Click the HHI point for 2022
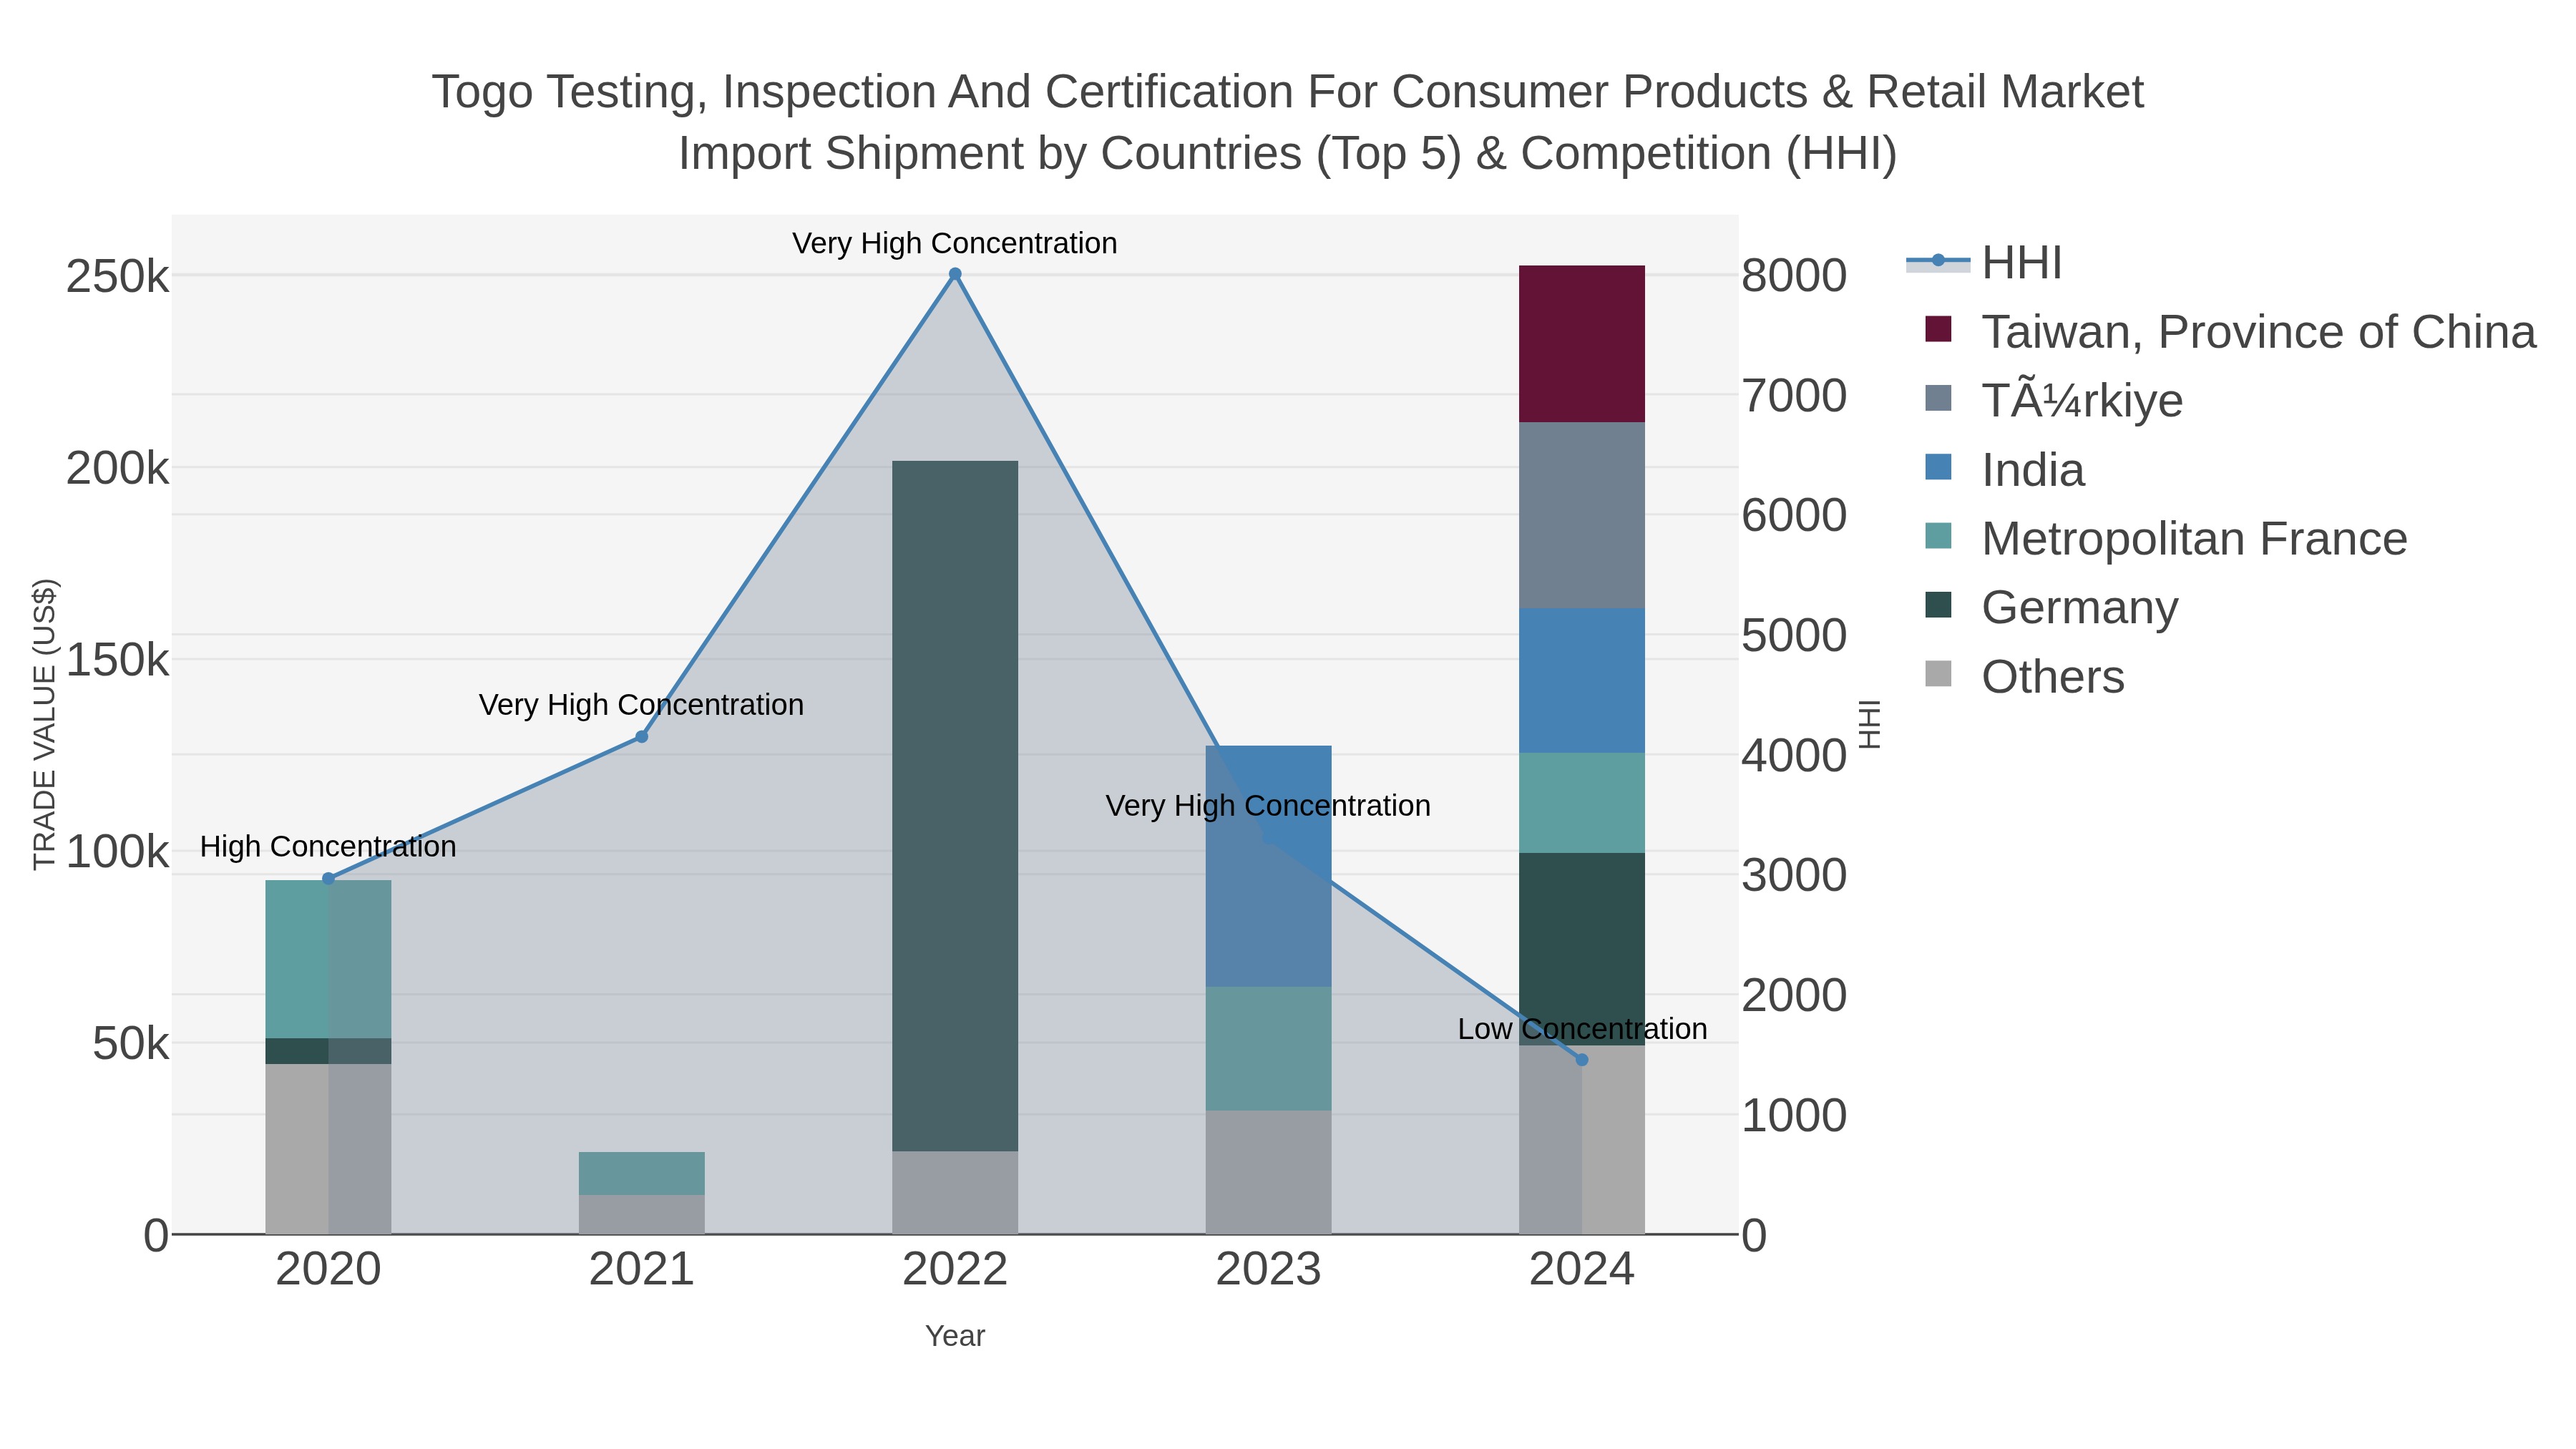This screenshot has width=2576, height=1449. [x=955, y=274]
